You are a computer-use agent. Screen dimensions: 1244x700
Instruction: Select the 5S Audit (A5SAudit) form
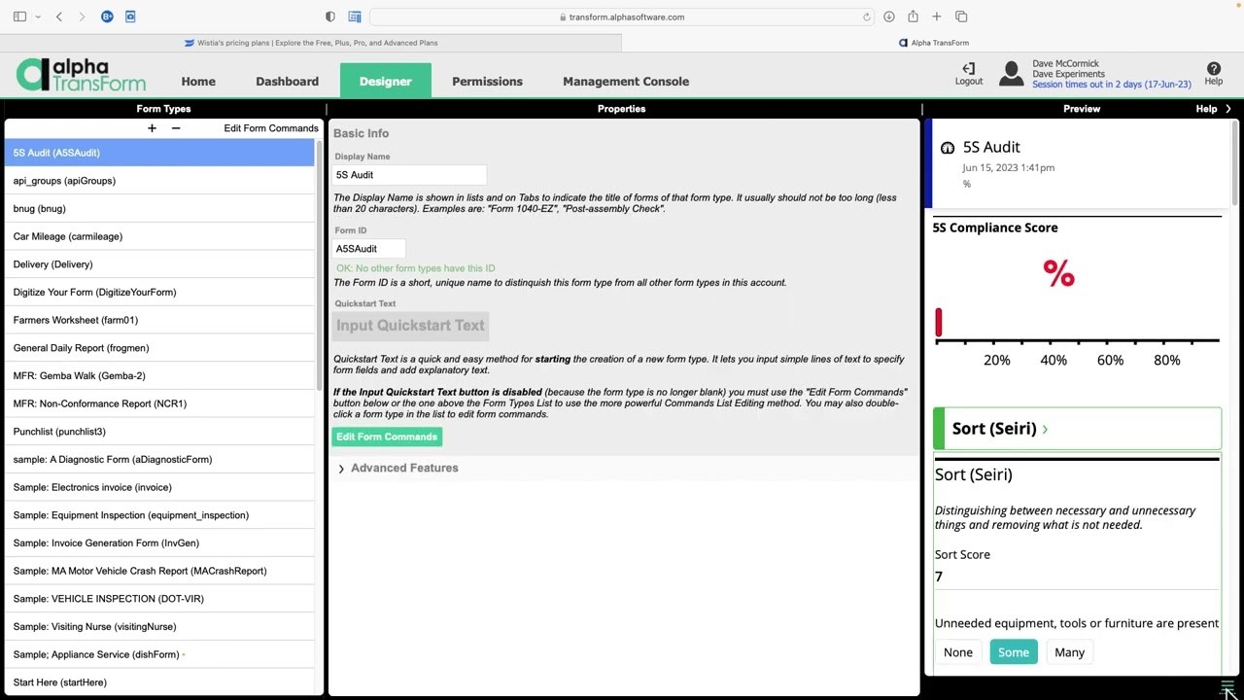coord(159,153)
